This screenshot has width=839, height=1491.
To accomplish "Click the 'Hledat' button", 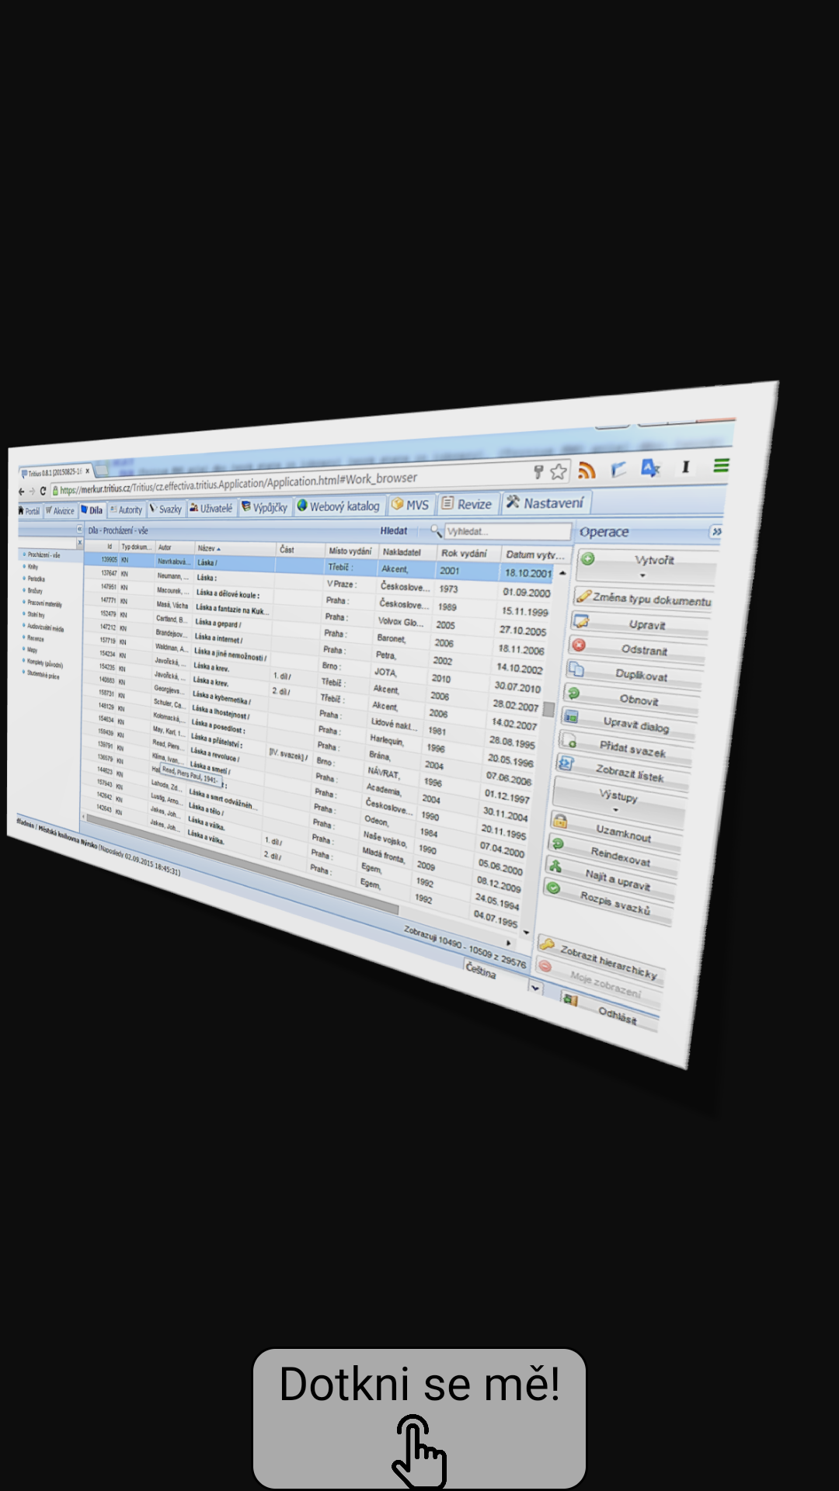I will pyautogui.click(x=394, y=531).
